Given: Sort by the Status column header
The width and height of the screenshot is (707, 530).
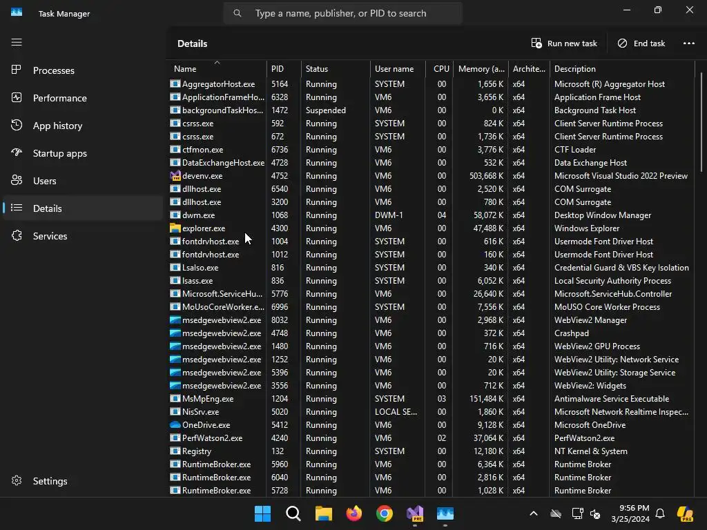Looking at the screenshot, I should (336, 68).
